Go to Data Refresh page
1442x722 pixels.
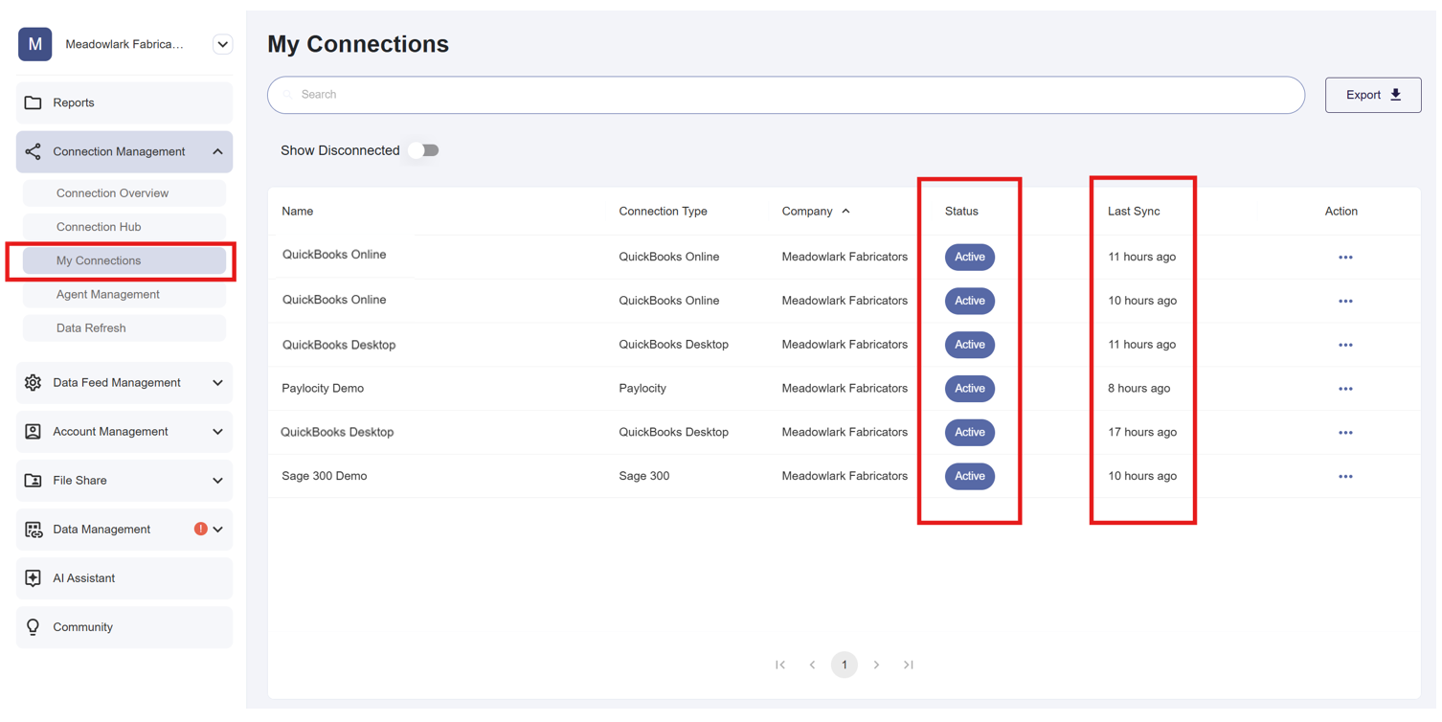click(91, 327)
